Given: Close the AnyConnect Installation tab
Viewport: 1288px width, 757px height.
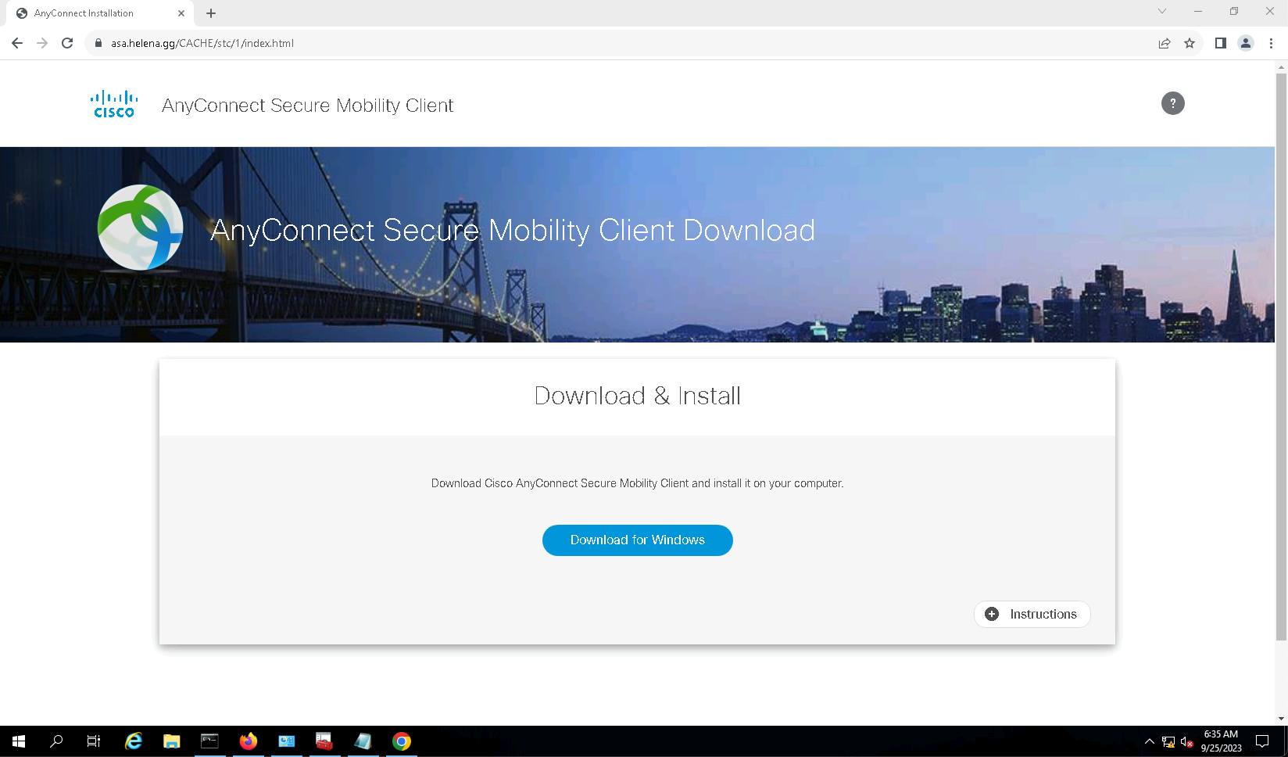Looking at the screenshot, I should click(x=181, y=13).
